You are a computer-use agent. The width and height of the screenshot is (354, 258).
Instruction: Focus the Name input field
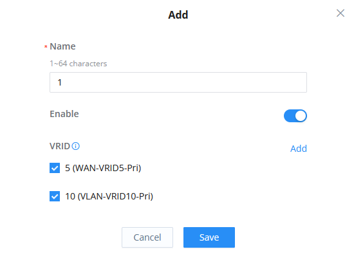pyautogui.click(x=178, y=82)
